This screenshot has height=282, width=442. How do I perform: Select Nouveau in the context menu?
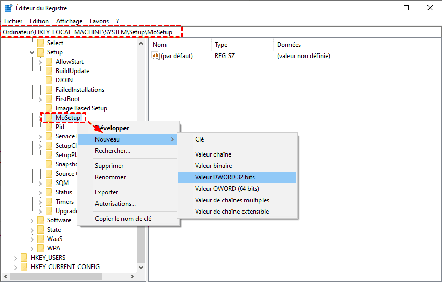128,139
